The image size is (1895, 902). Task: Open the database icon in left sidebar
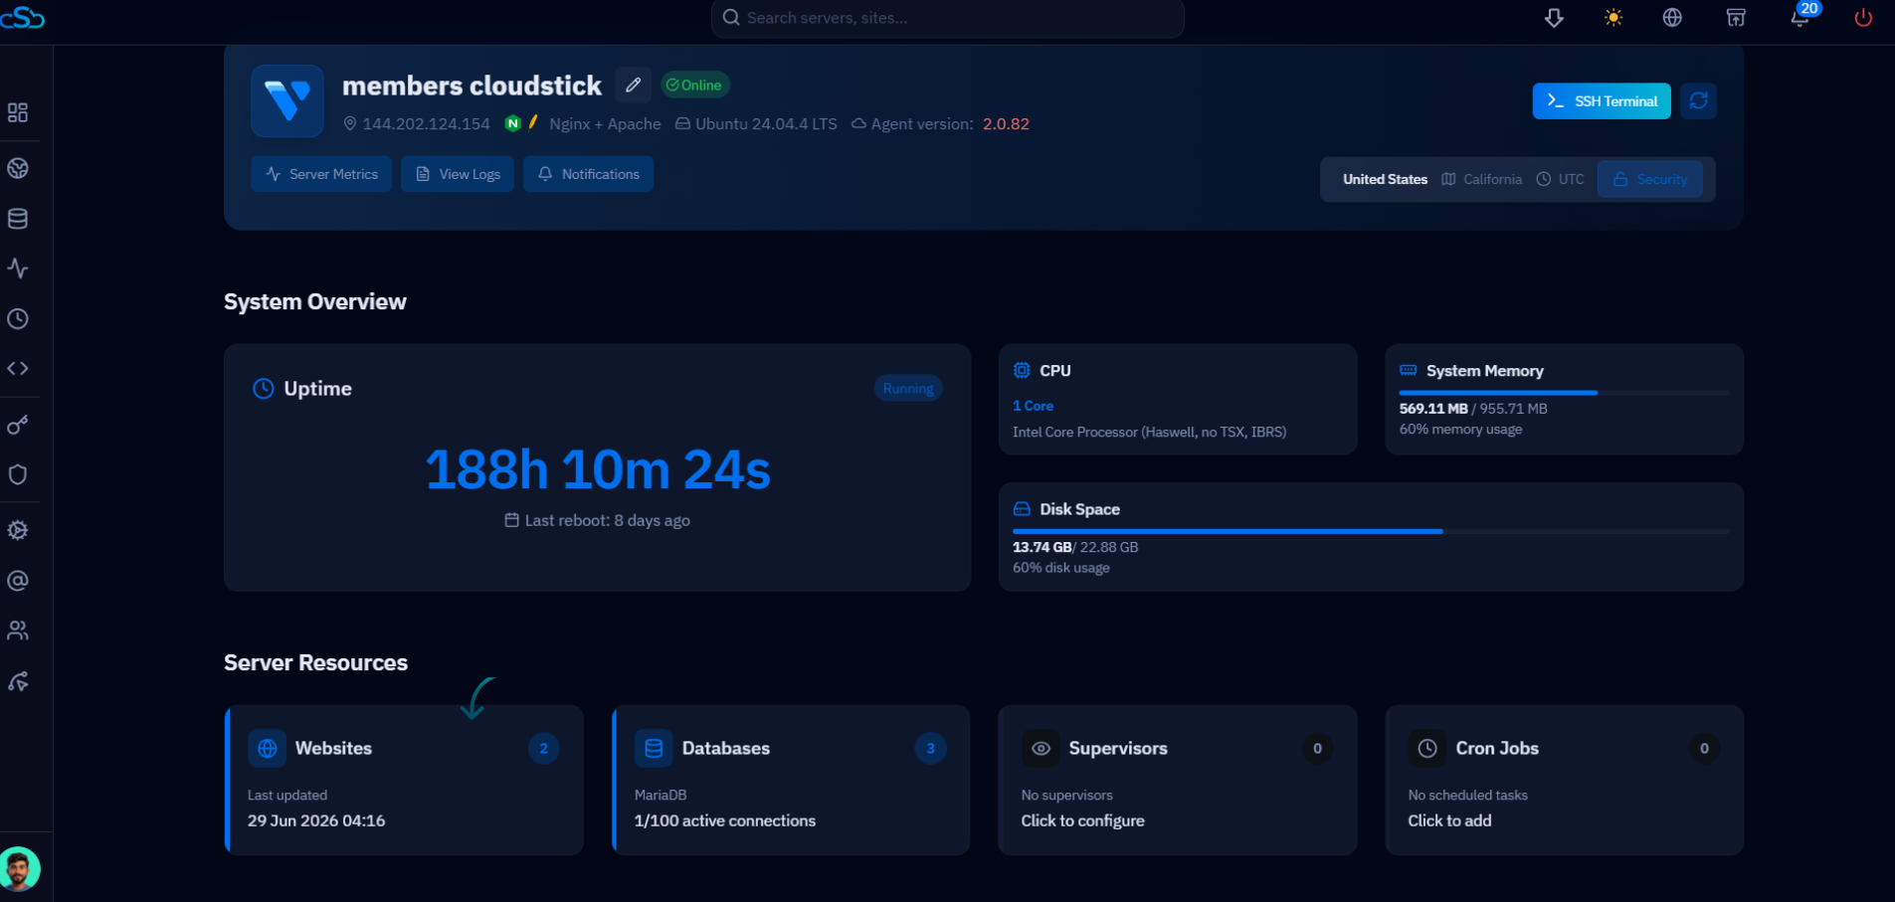pyautogui.click(x=18, y=219)
